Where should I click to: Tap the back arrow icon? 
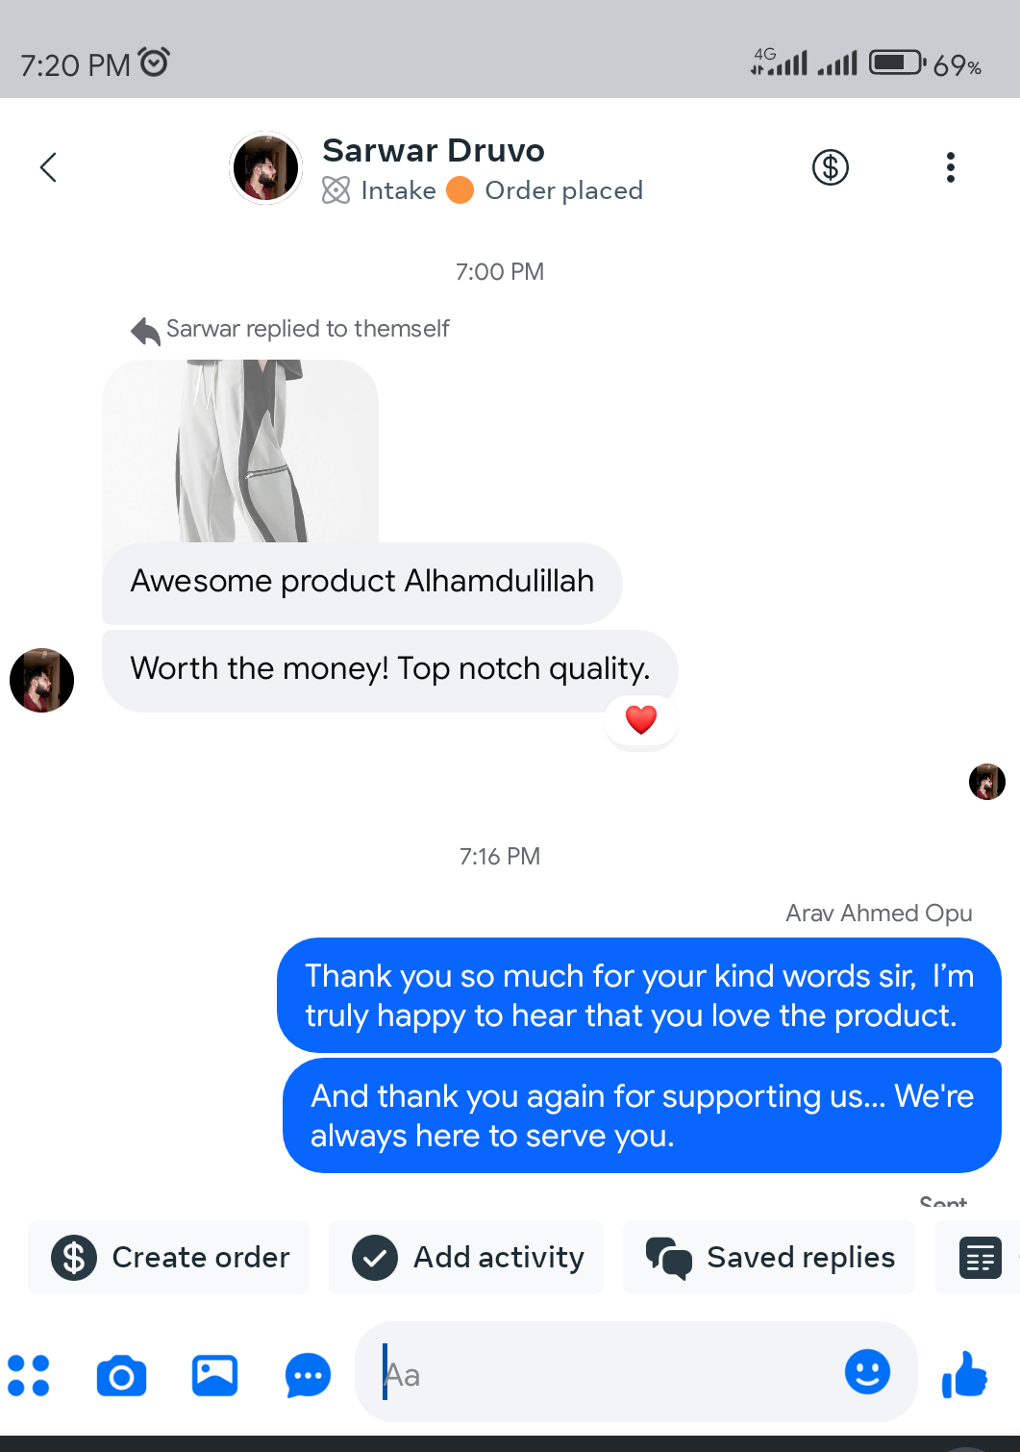coord(48,167)
